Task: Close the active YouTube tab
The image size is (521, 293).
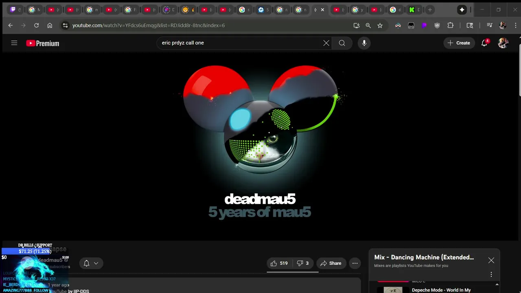Action: click(x=322, y=10)
